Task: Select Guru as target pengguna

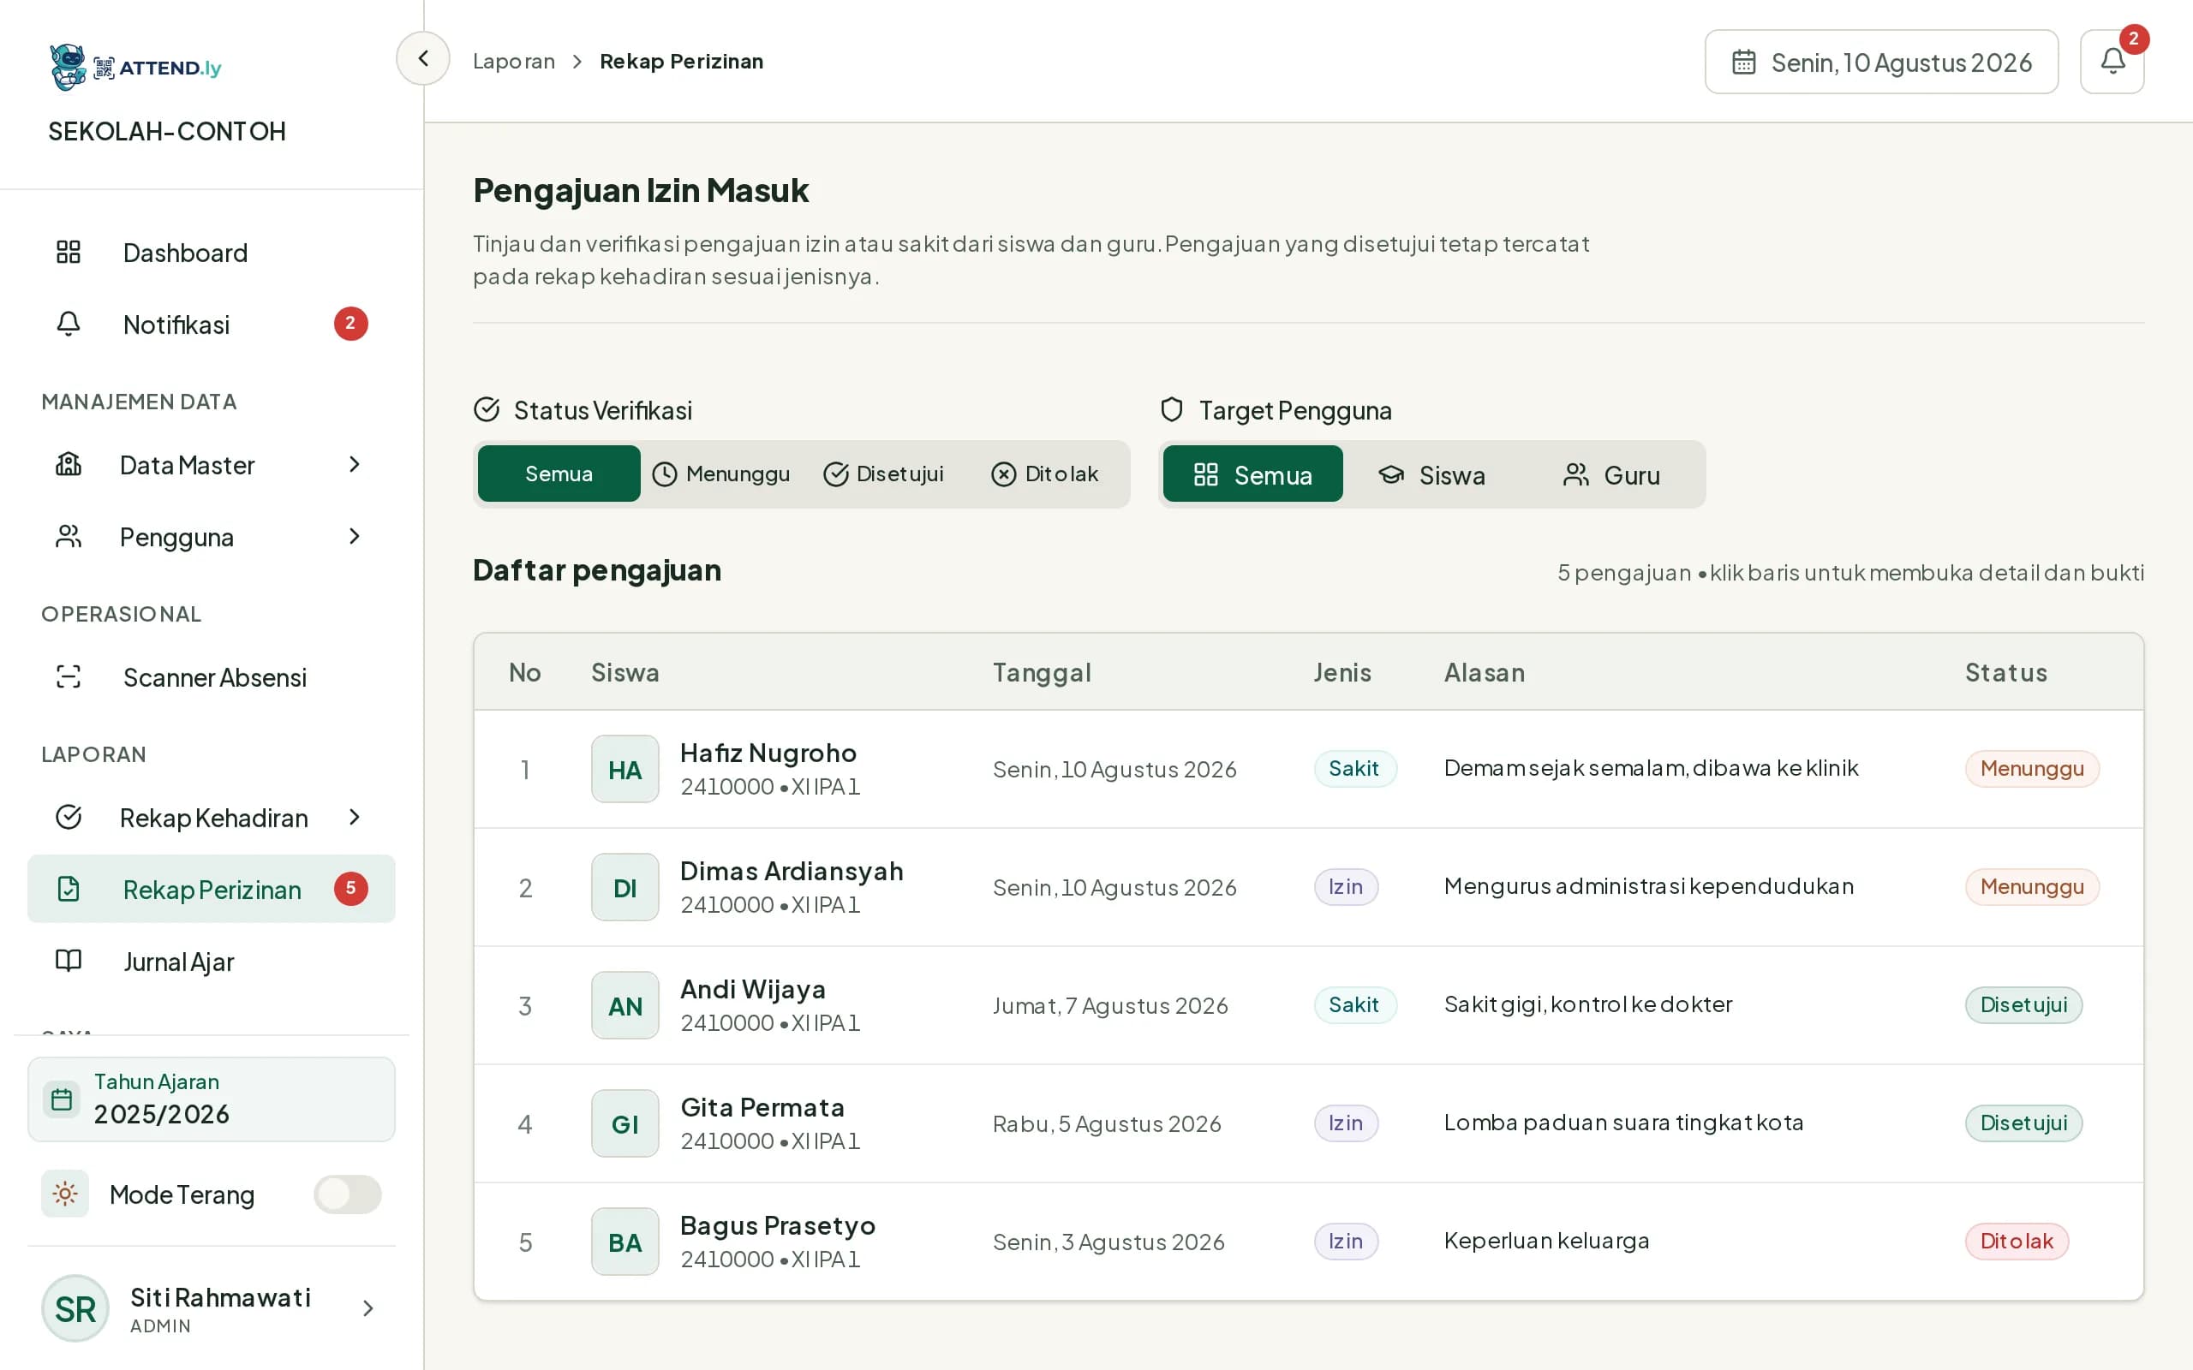Action: [1612, 474]
